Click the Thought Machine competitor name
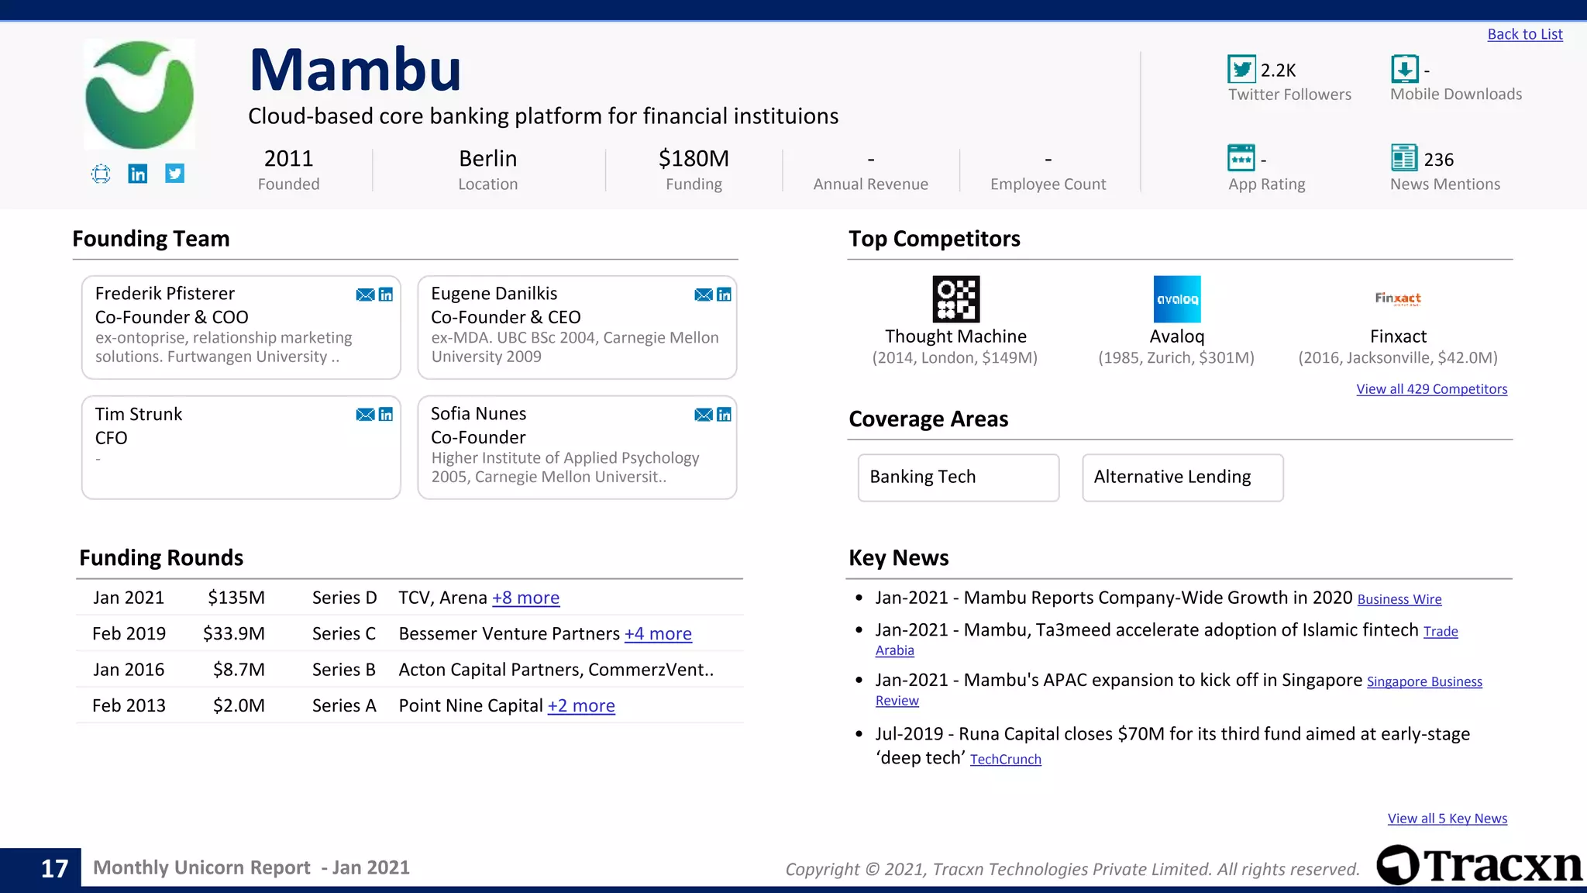 [x=956, y=336]
